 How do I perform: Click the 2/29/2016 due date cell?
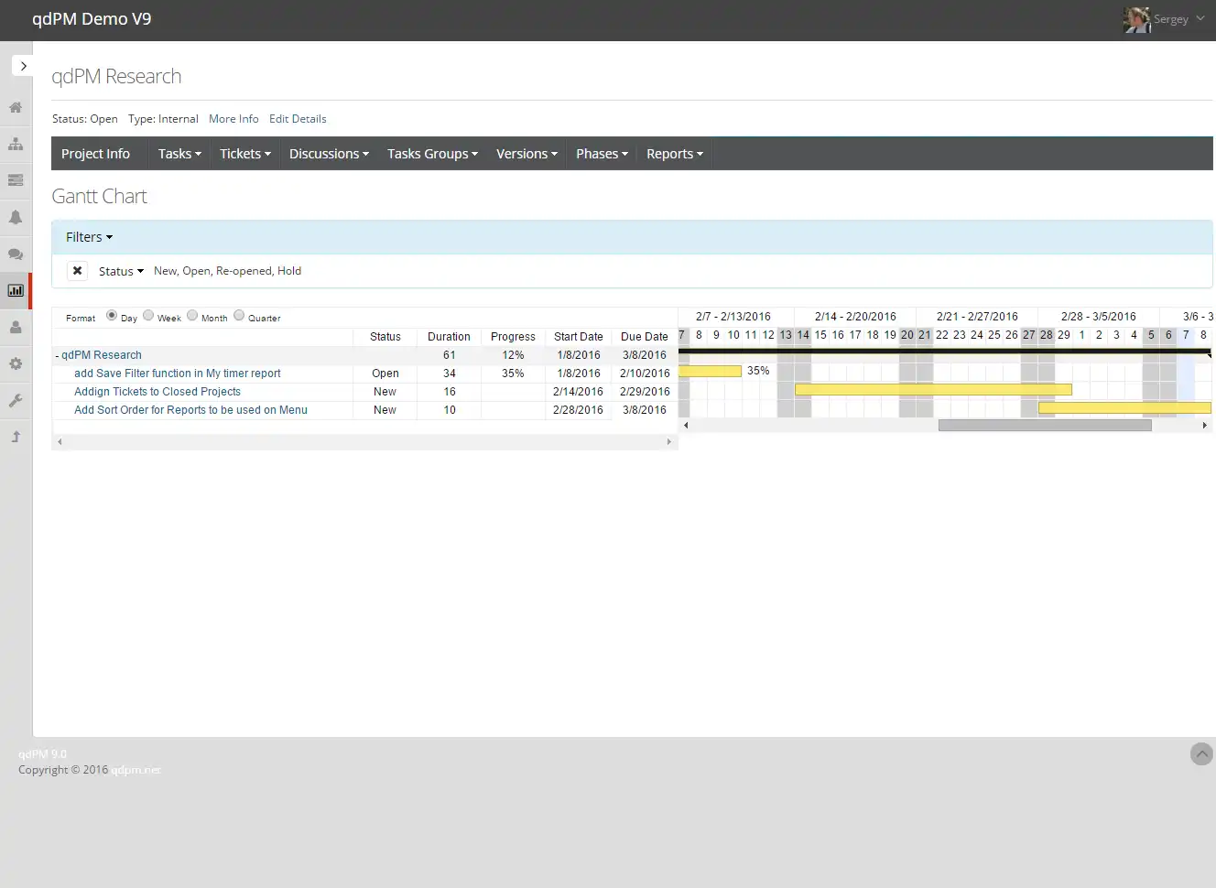coord(645,392)
